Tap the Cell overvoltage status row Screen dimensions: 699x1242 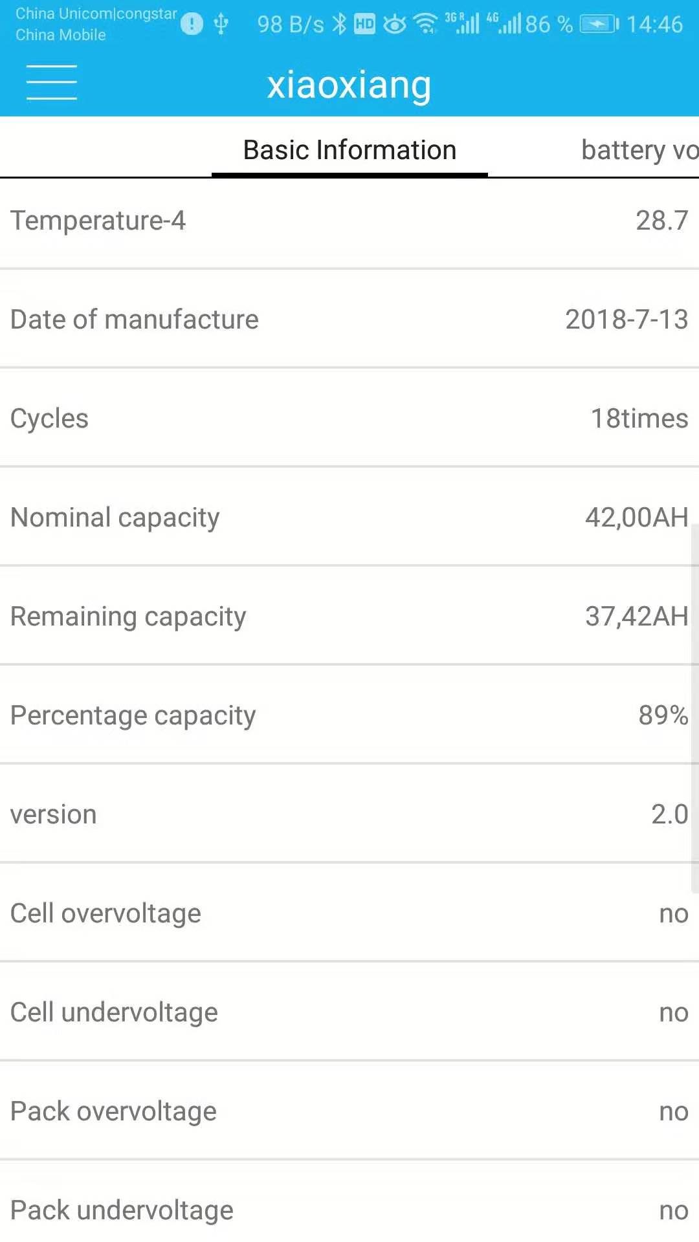click(349, 913)
